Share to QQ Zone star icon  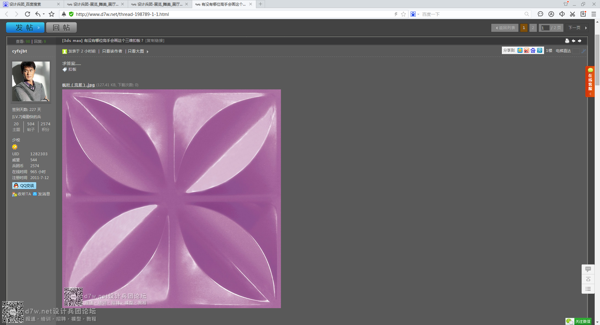520,50
